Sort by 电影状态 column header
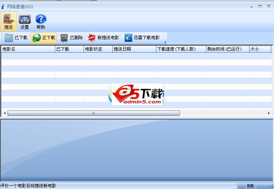Viewport: 274px width, 189px height. [x=98, y=49]
